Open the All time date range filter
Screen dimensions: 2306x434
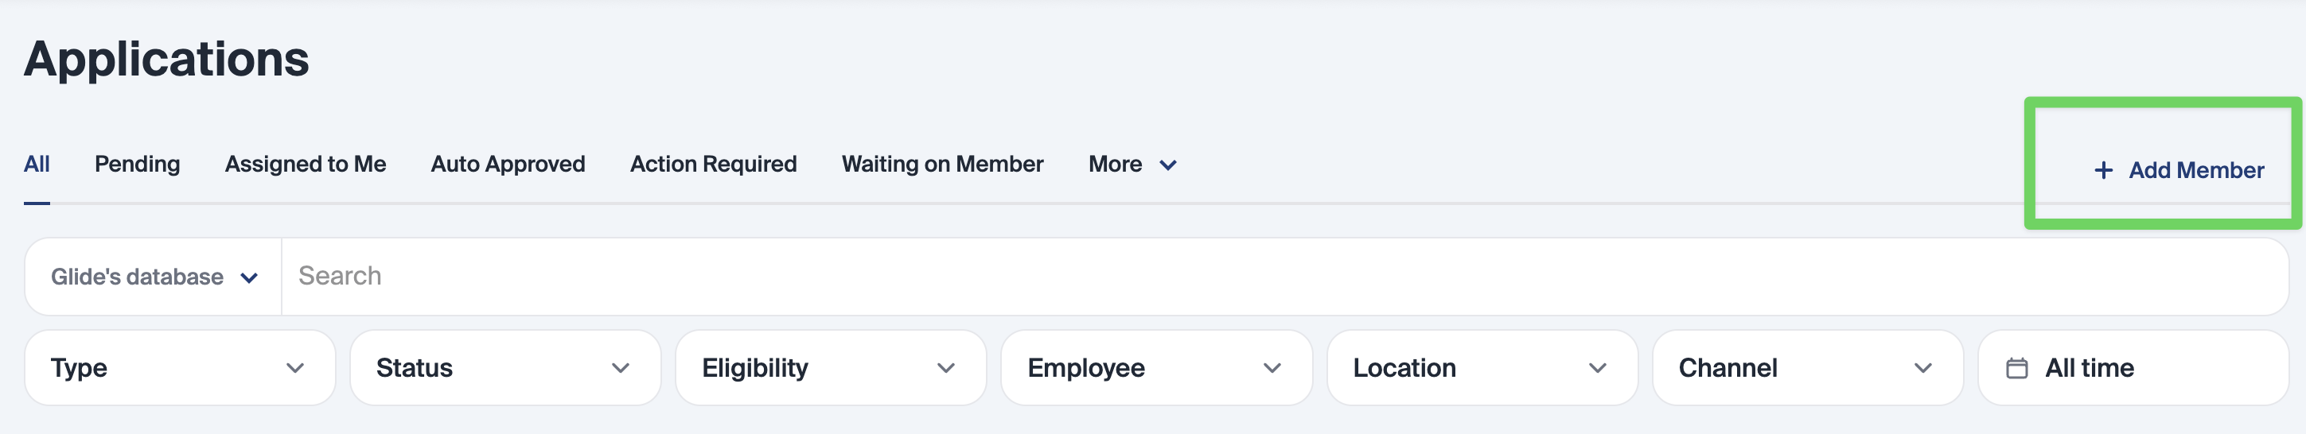coord(2133,368)
